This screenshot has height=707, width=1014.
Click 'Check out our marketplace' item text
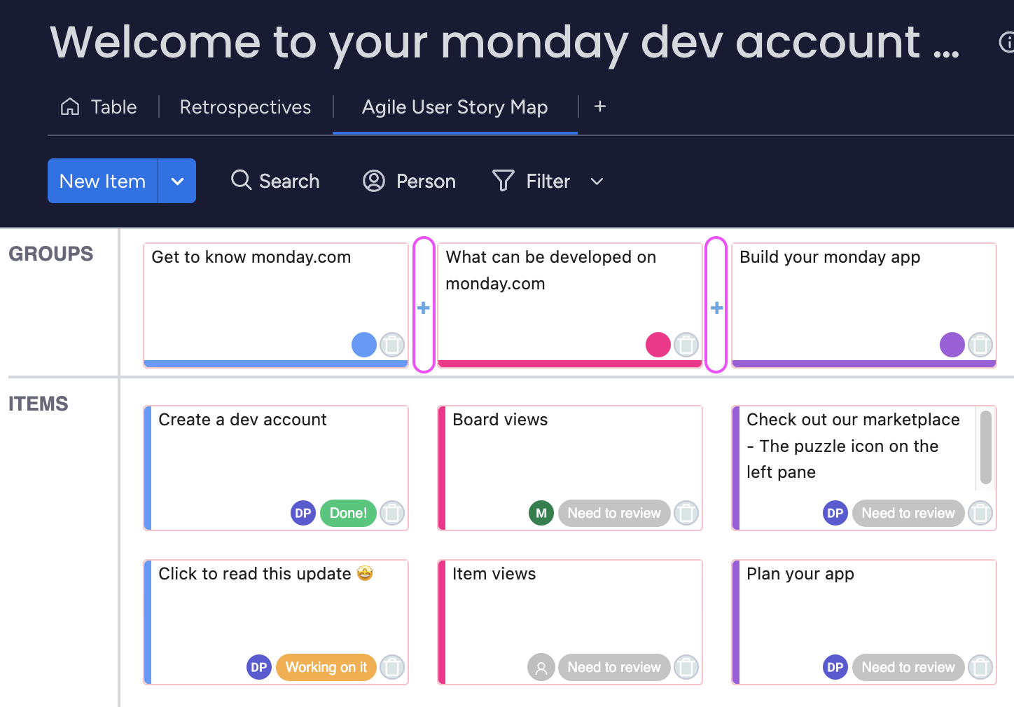point(853,446)
